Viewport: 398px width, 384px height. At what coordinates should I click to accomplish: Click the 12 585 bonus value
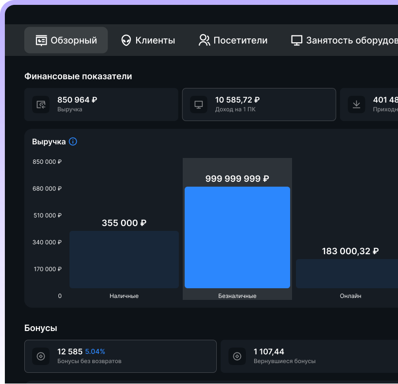click(x=70, y=351)
